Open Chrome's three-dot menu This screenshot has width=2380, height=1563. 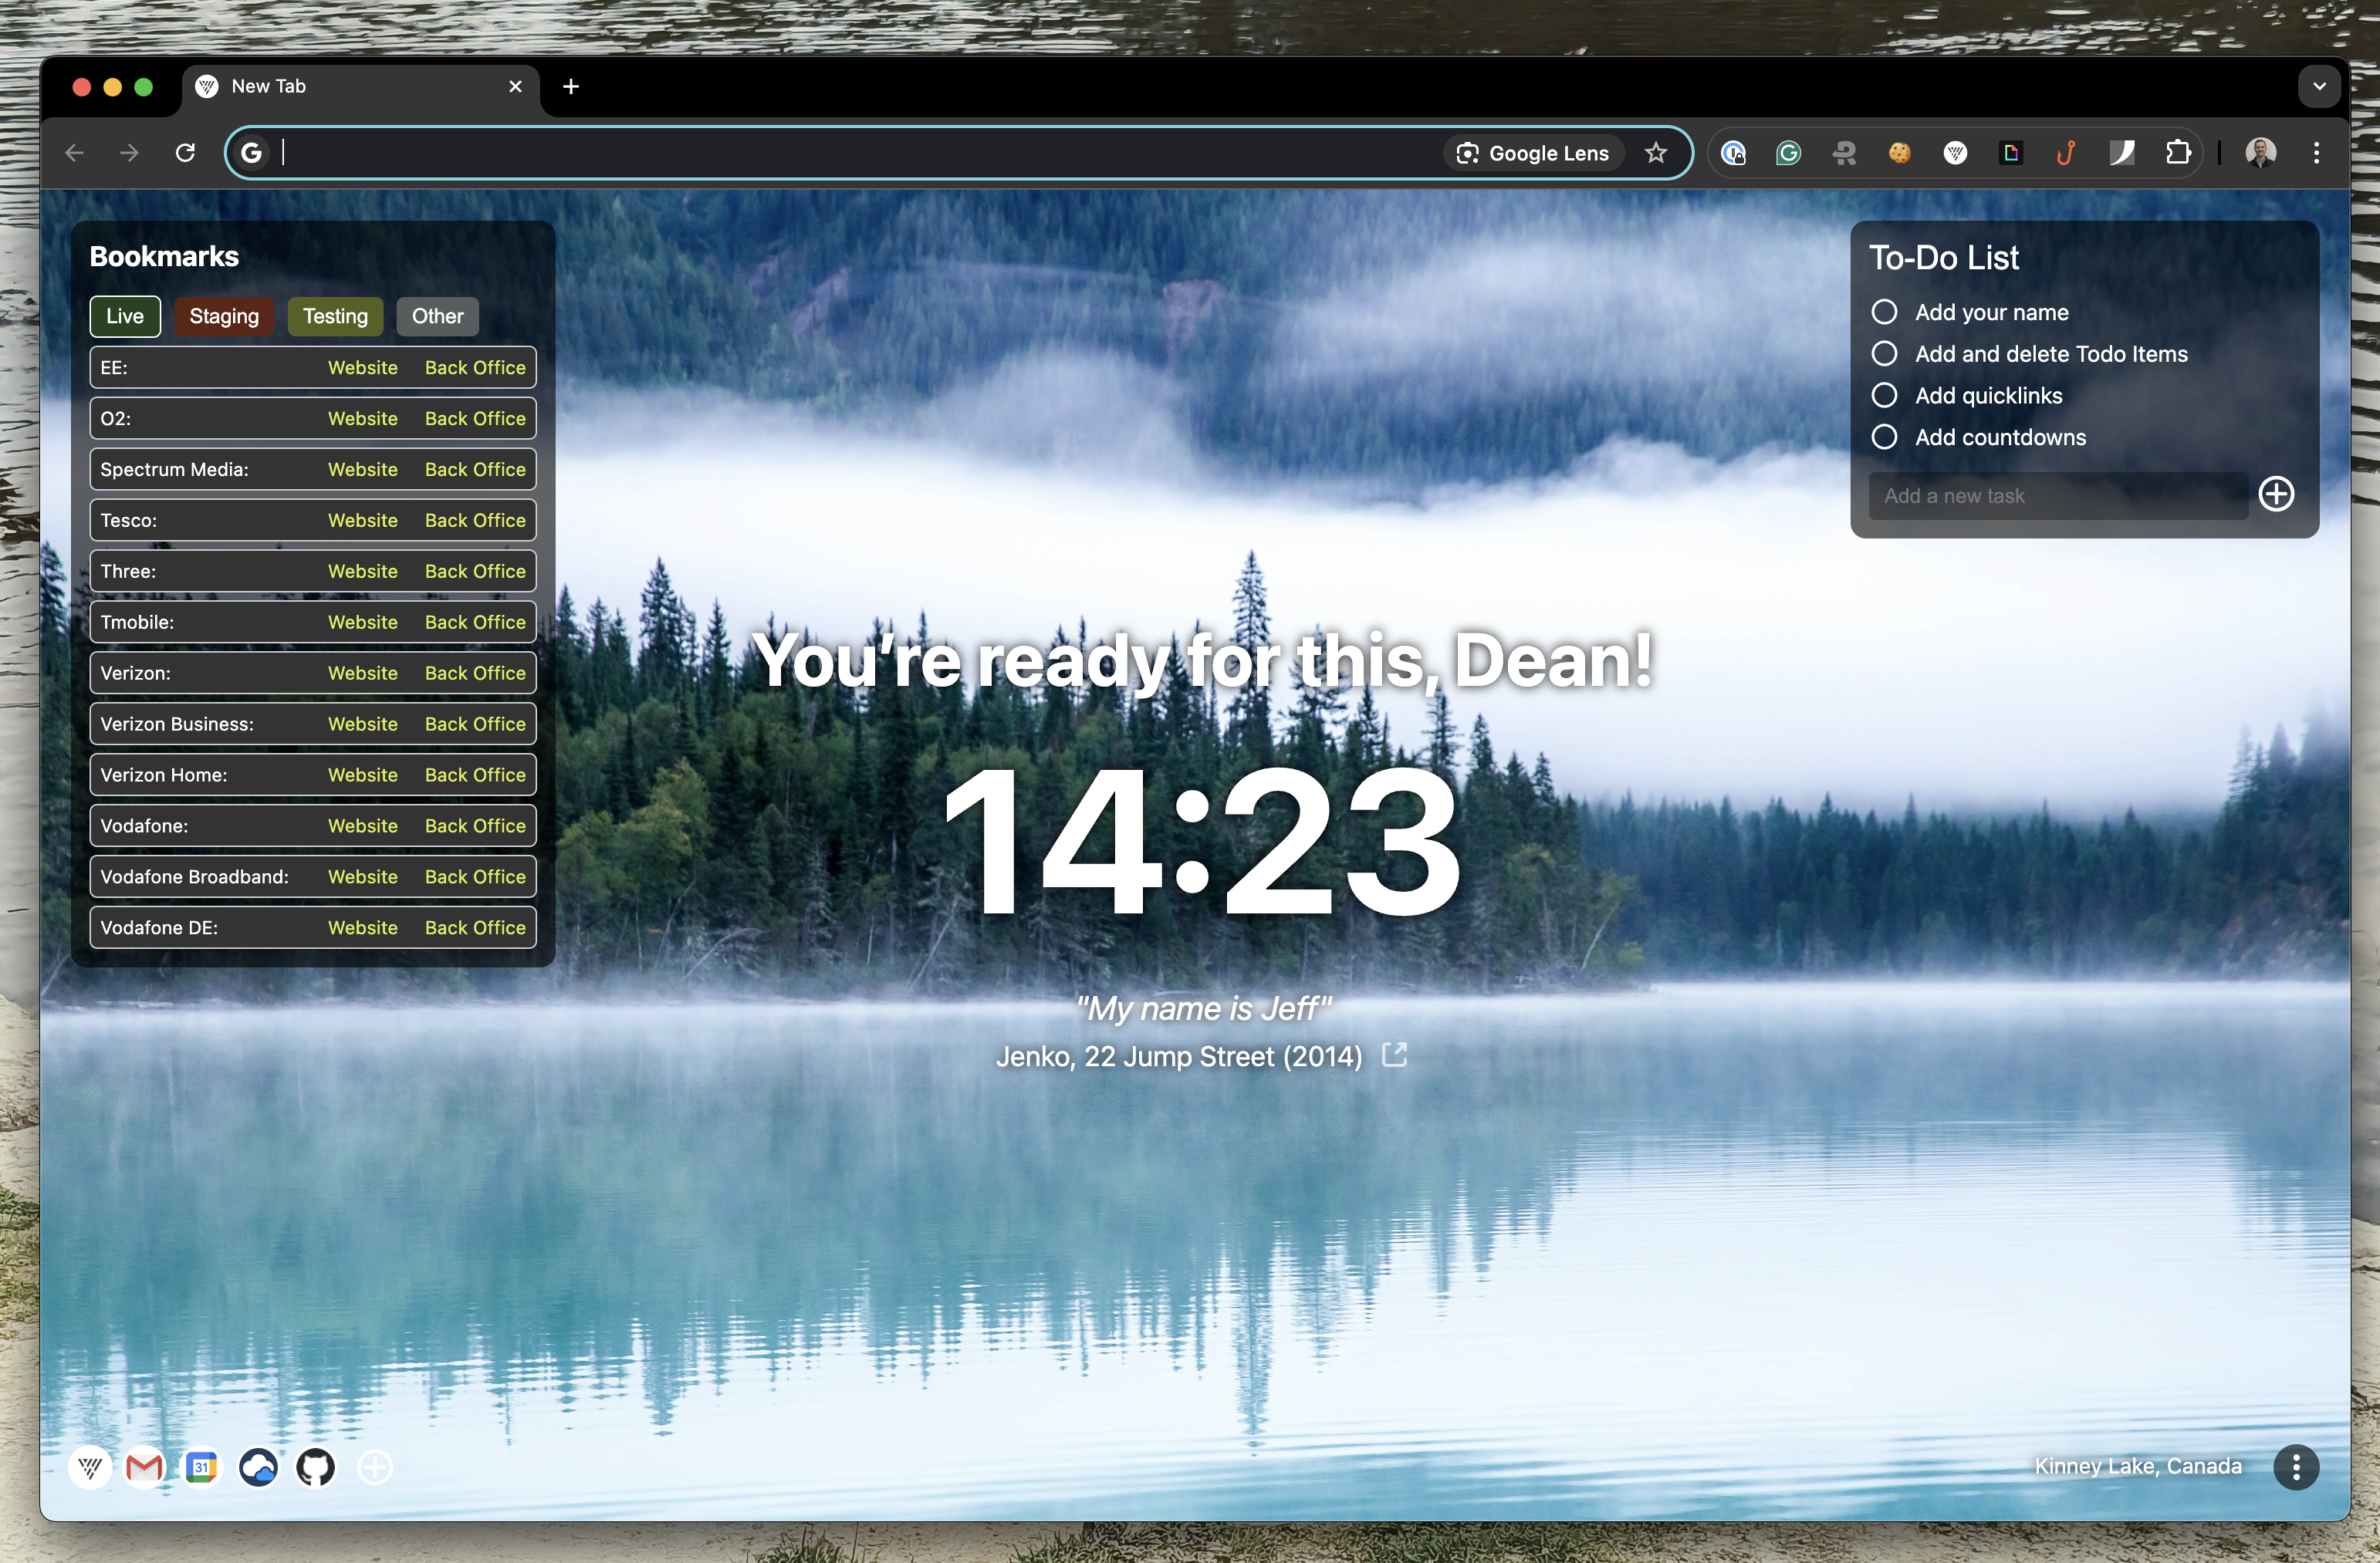pos(2316,152)
